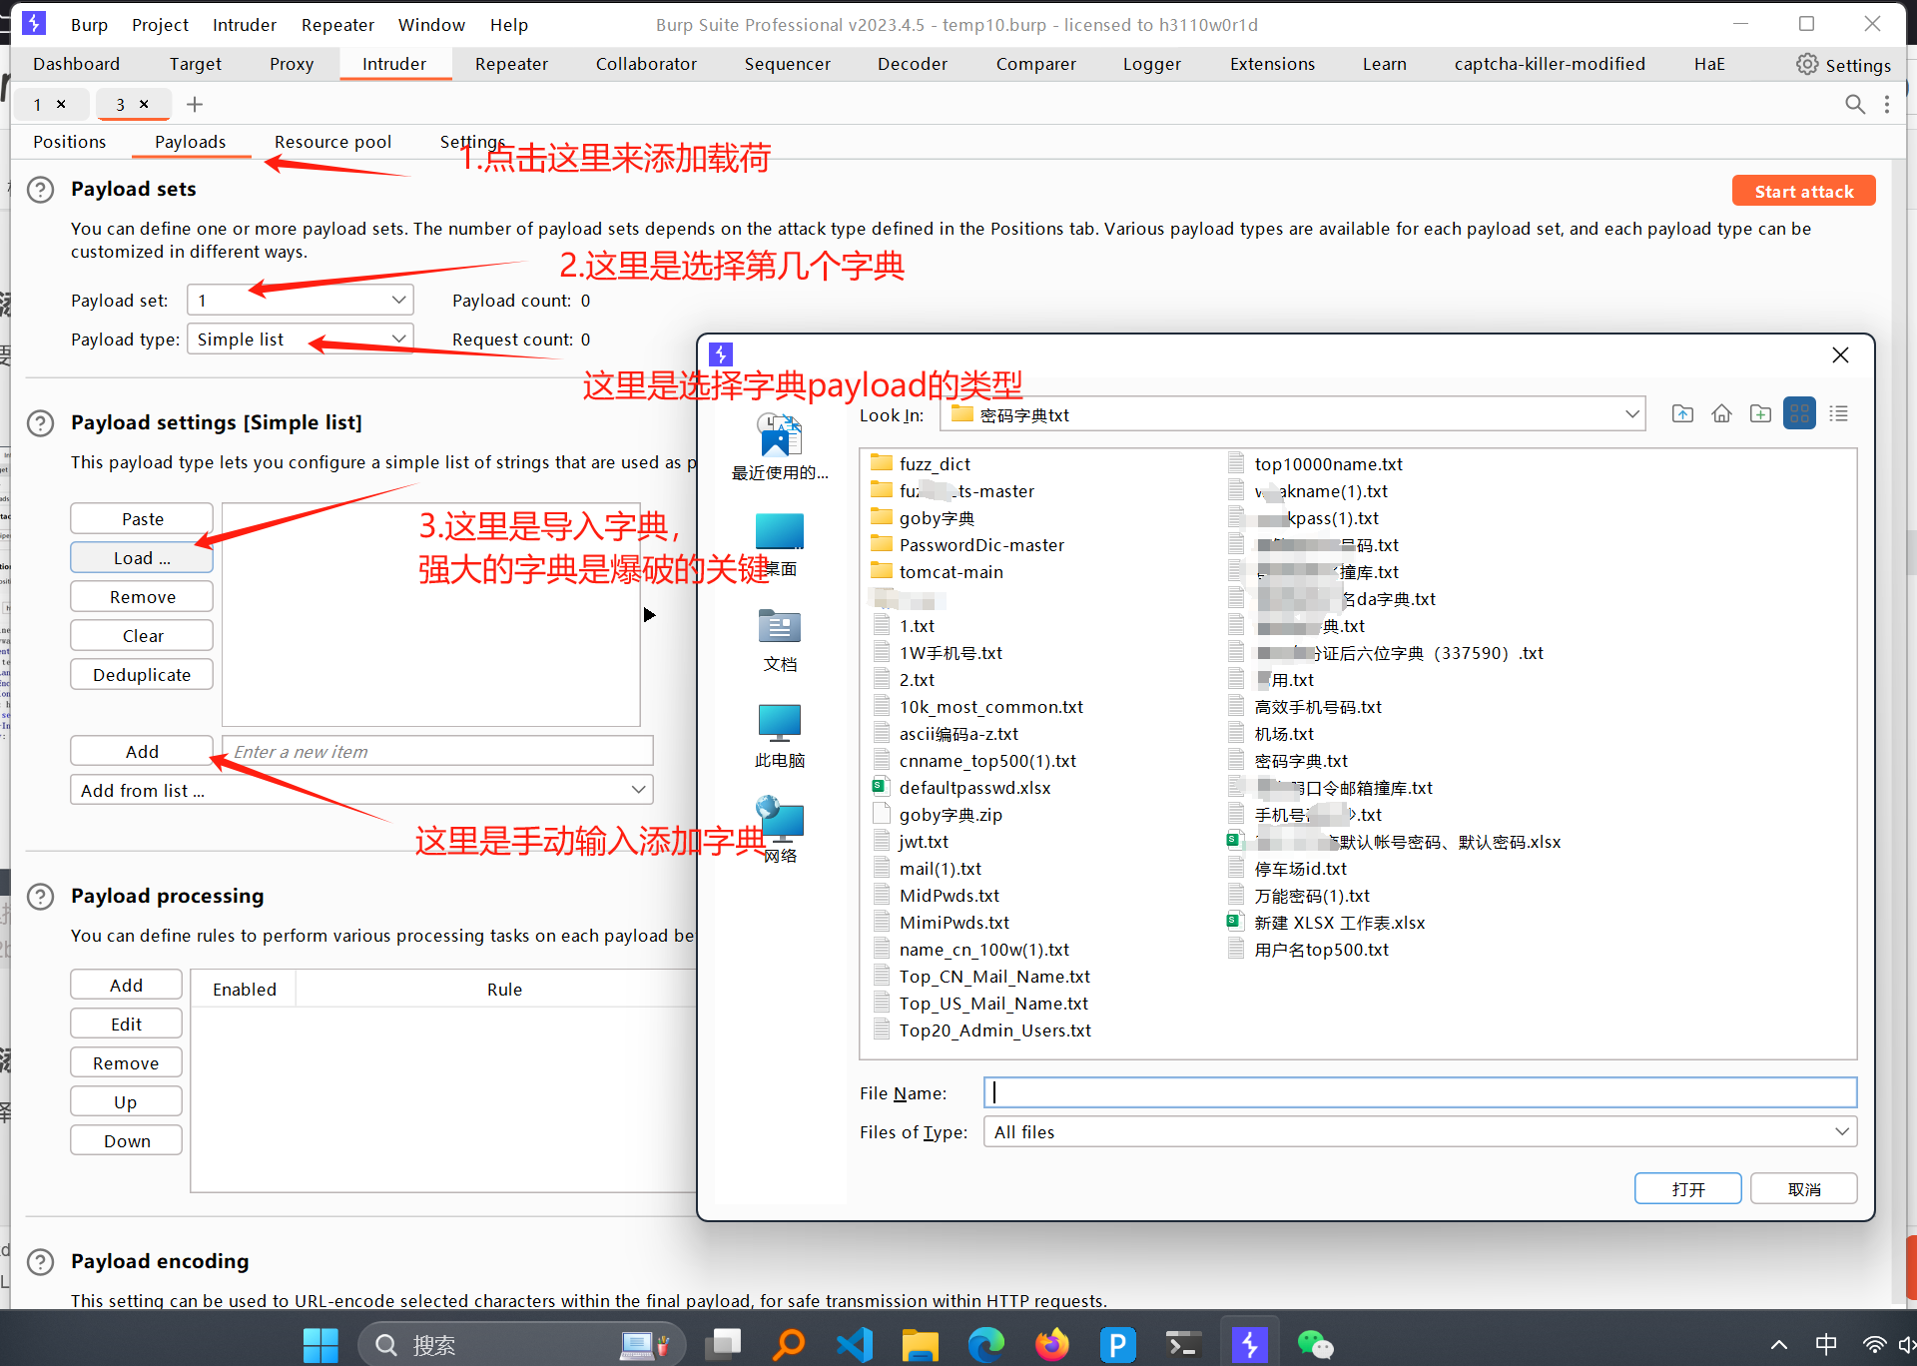Click the Up One Level folder icon
The width and height of the screenshot is (1917, 1366).
(x=1682, y=413)
